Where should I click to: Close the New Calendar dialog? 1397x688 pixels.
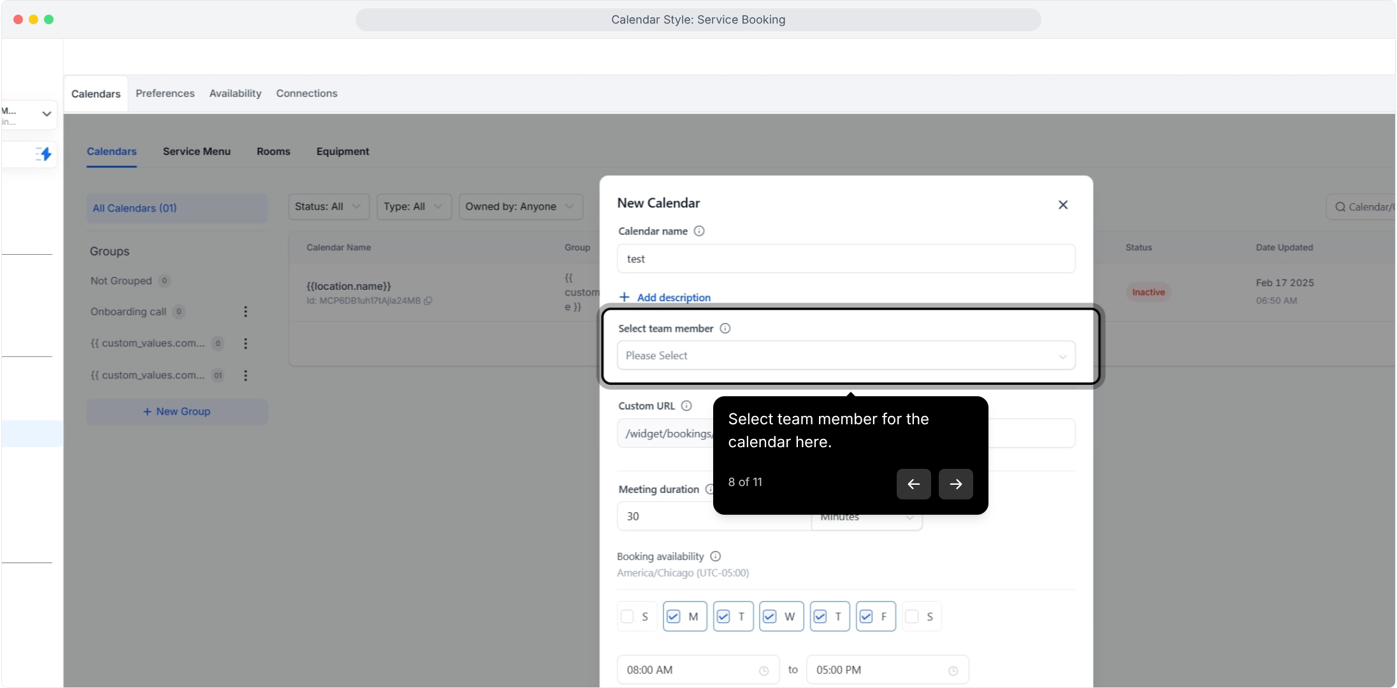[1062, 204]
